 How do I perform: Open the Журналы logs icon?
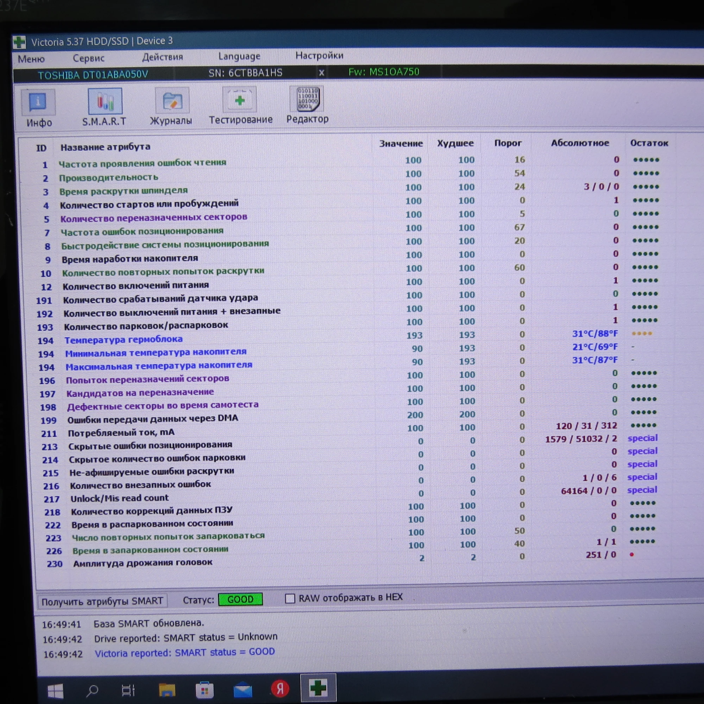pos(172,101)
